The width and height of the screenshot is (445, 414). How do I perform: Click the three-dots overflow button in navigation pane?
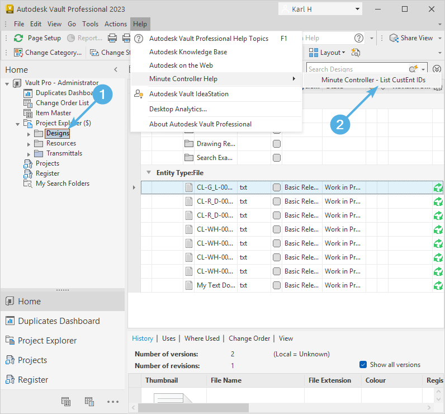tap(113, 402)
